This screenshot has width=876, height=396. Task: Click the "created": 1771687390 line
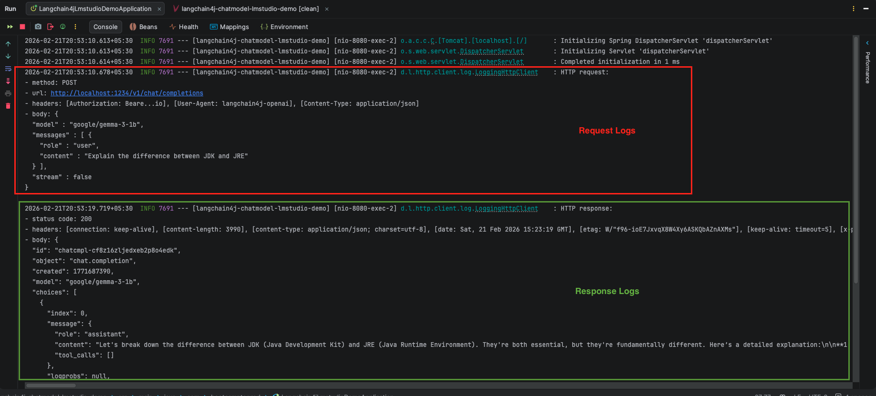click(x=73, y=271)
